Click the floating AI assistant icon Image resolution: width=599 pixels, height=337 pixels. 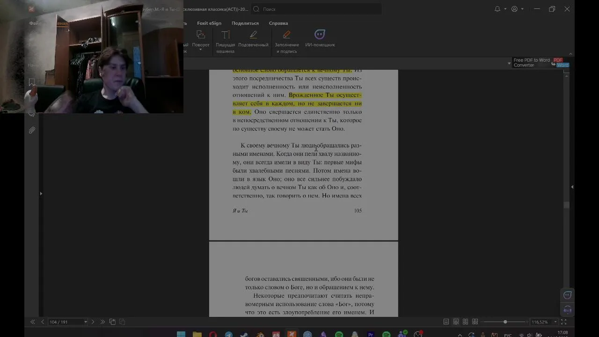pyautogui.click(x=567, y=295)
